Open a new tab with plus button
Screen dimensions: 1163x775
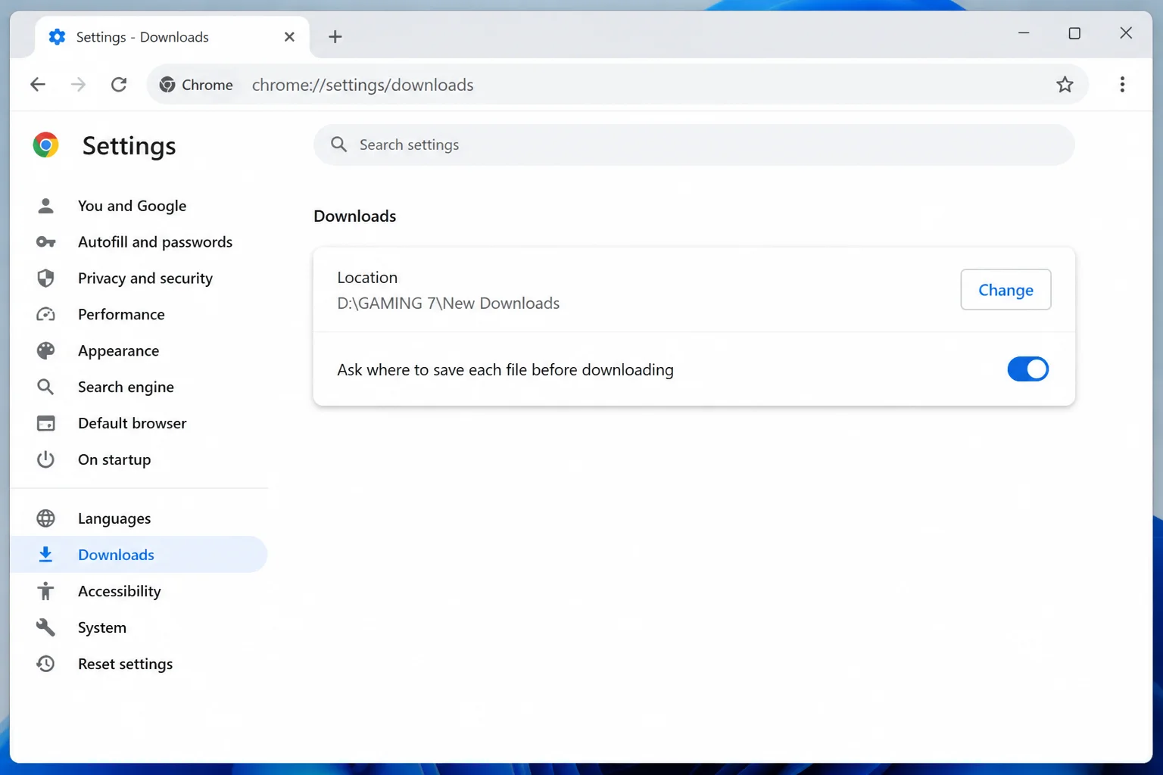335,36
